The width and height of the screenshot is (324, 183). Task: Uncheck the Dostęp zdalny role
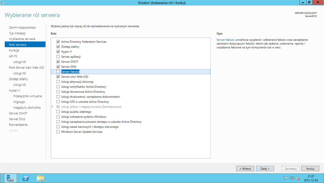(58, 47)
